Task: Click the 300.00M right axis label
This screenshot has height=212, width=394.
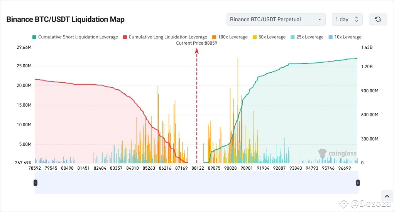Action: [x=370, y=139]
